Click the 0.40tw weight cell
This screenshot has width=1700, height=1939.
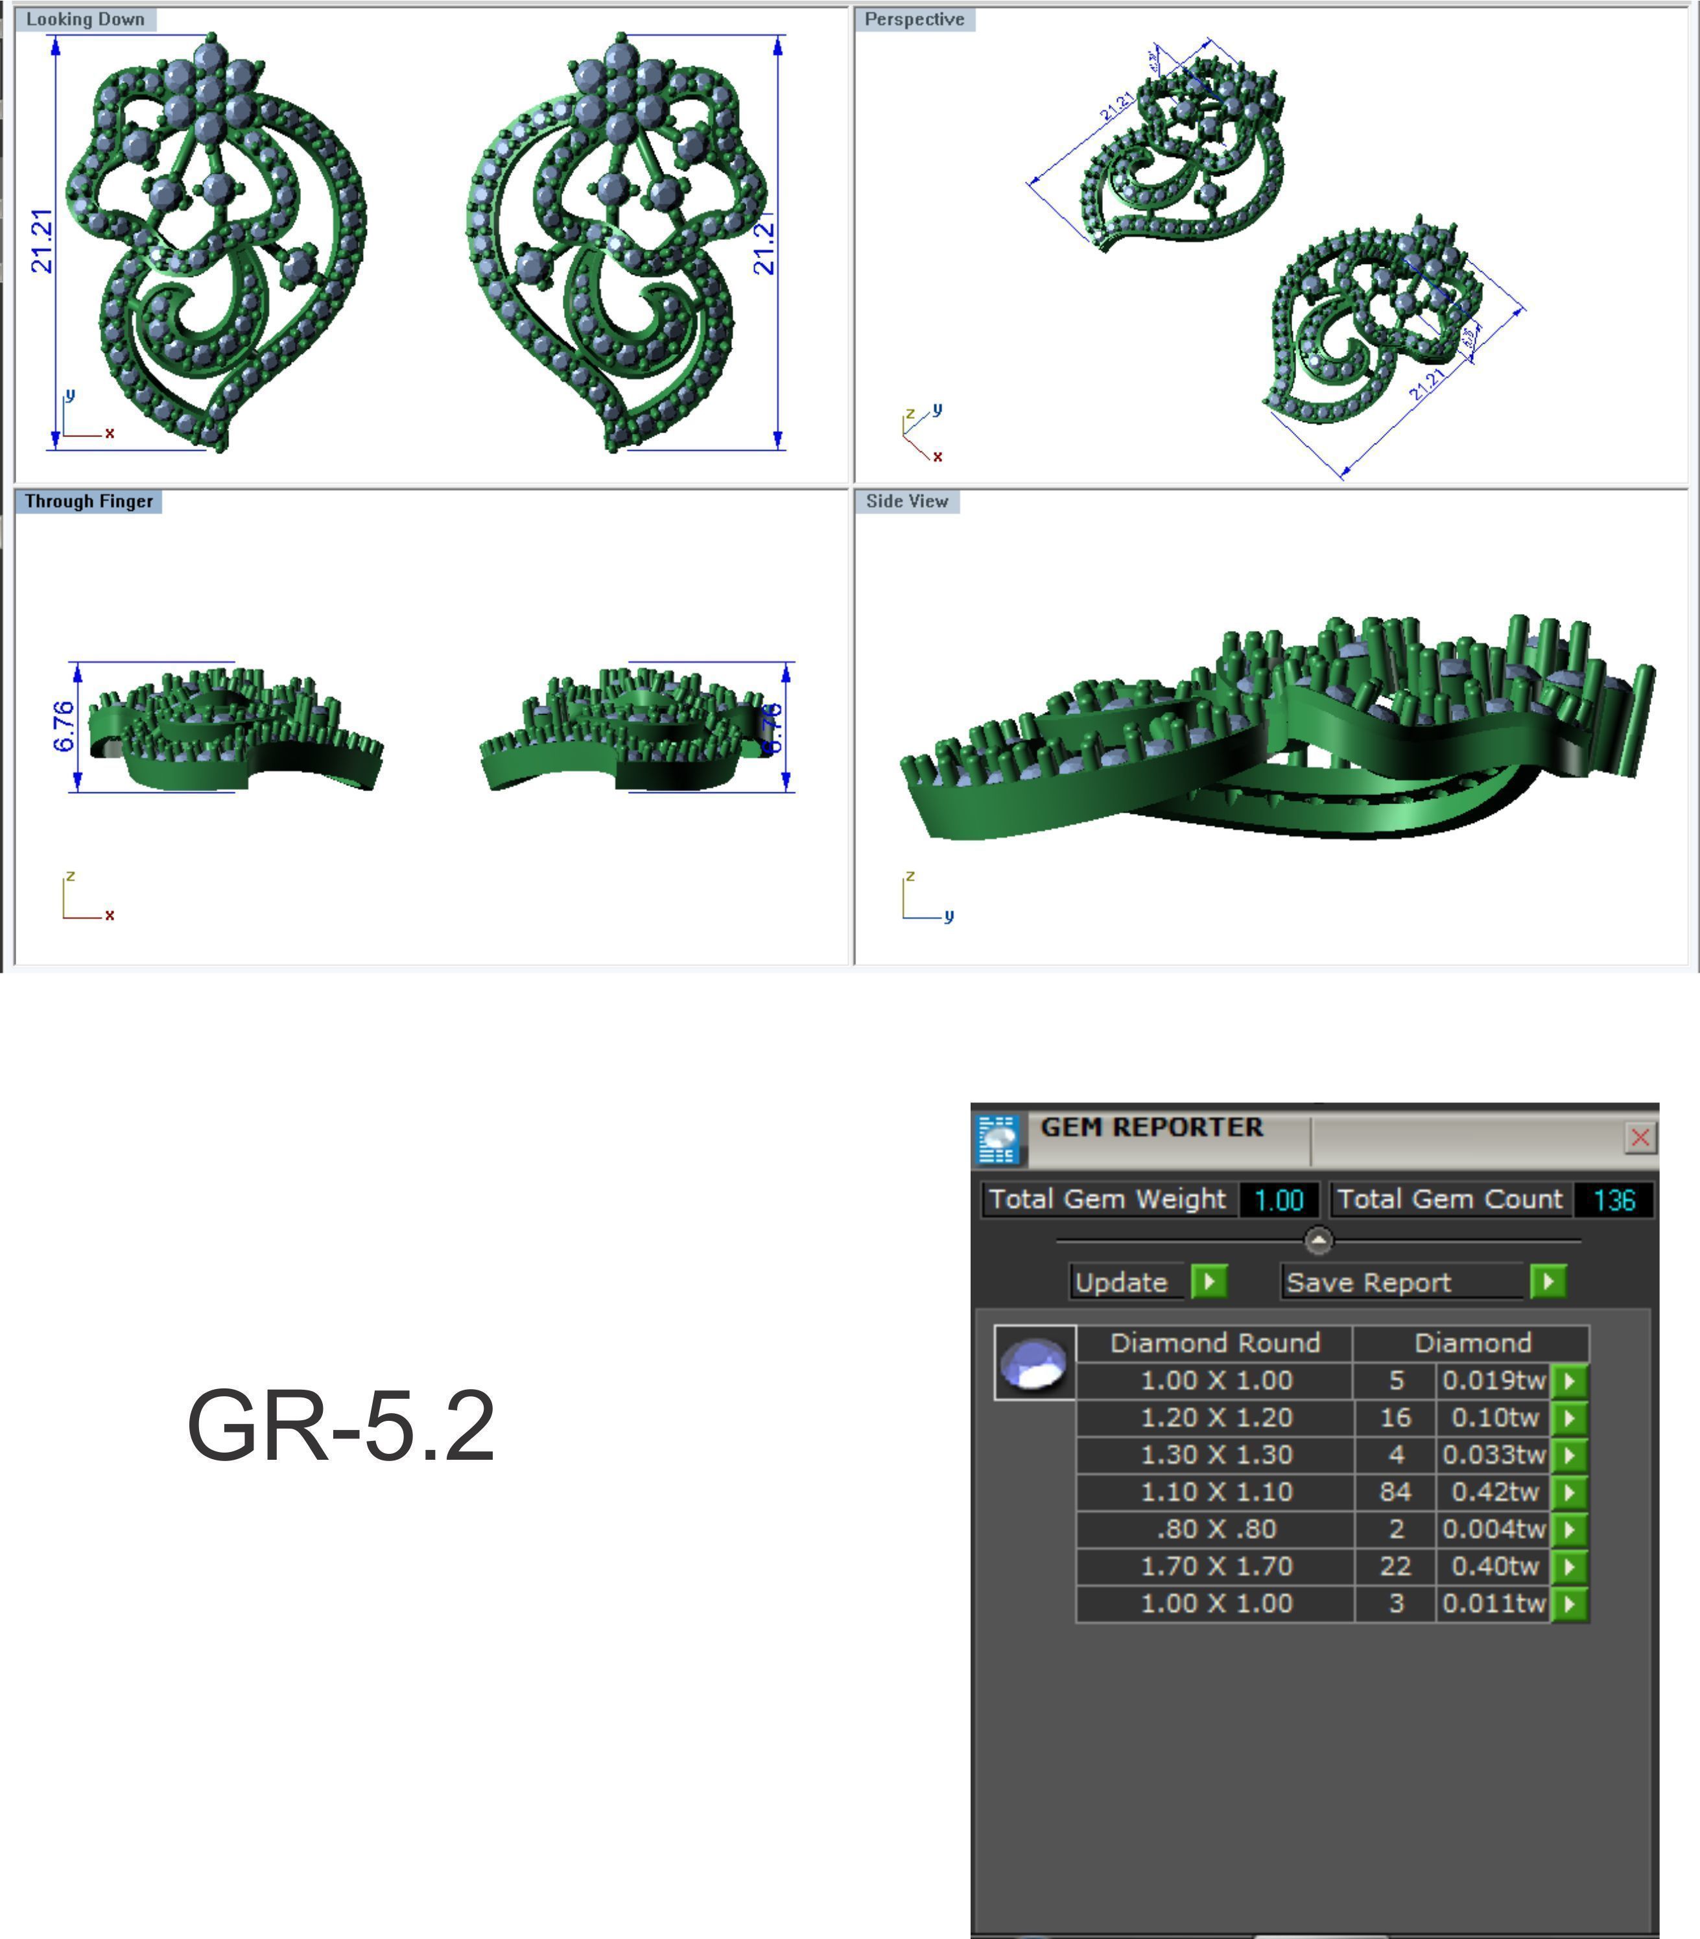pyautogui.click(x=1494, y=1566)
